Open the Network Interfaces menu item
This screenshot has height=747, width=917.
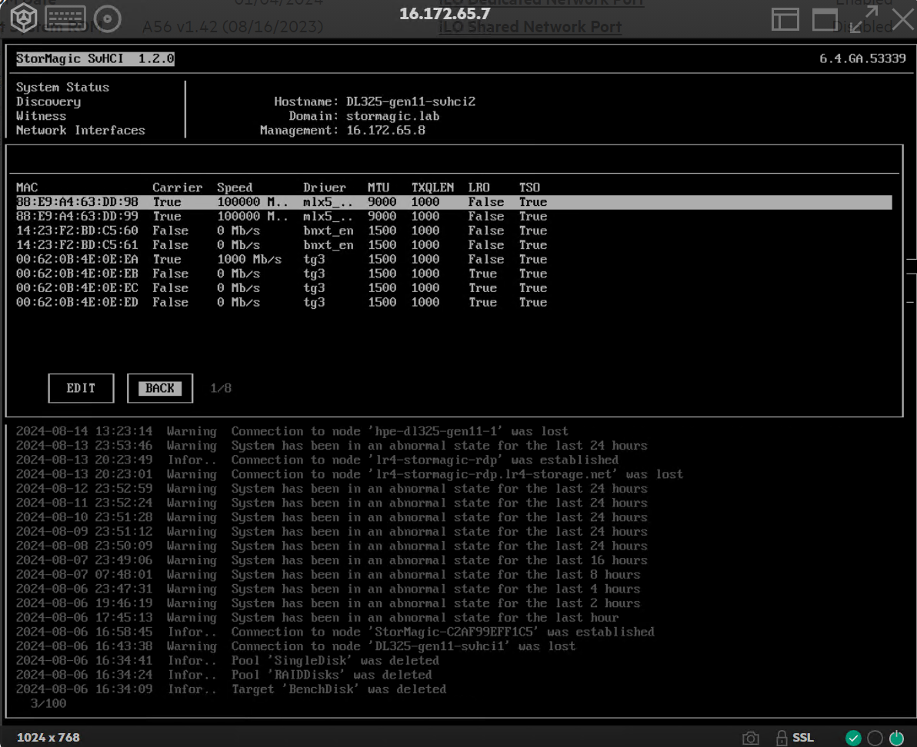pos(80,130)
